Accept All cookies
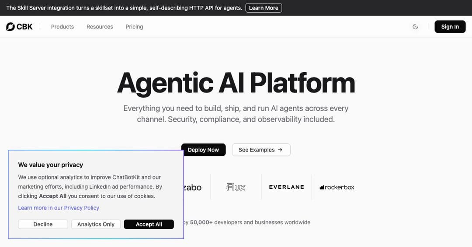Screen dimensions: 472x247 [x=149, y=224]
